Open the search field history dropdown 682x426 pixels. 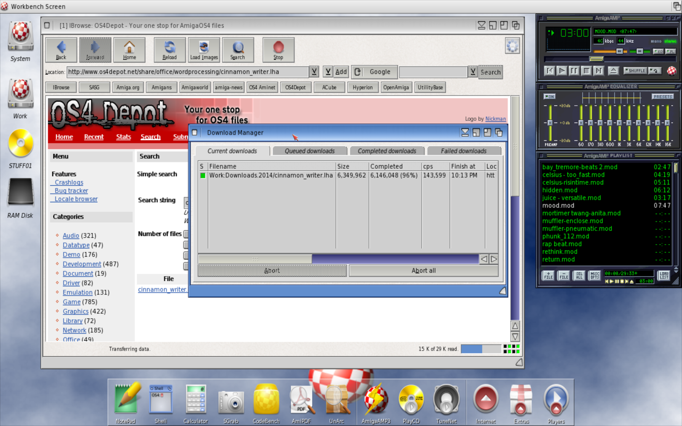tap(473, 72)
